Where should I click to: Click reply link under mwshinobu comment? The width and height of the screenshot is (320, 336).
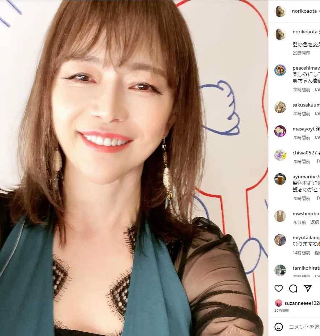[315, 223]
